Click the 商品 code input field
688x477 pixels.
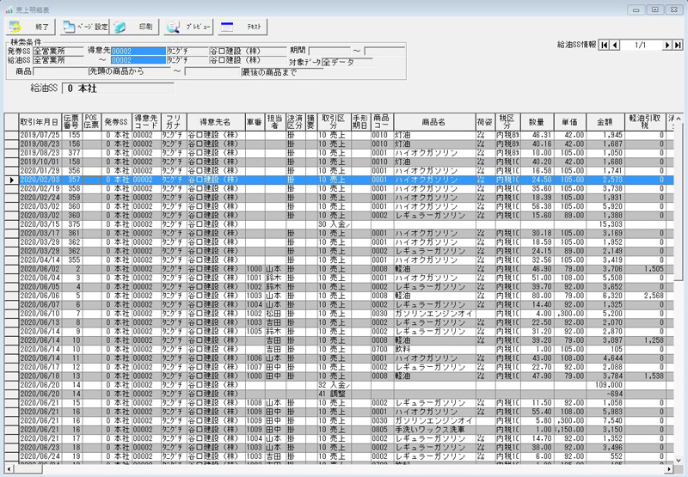pos(60,71)
